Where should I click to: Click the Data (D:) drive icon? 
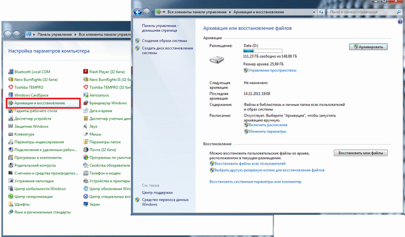coord(216,60)
